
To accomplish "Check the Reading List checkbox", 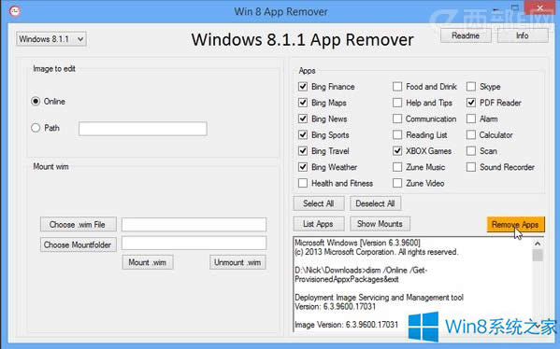I will point(397,134).
